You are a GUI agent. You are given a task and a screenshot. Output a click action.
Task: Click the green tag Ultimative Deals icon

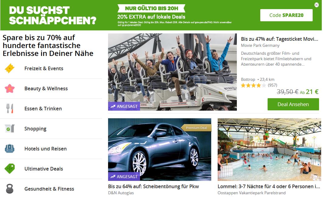(10, 169)
